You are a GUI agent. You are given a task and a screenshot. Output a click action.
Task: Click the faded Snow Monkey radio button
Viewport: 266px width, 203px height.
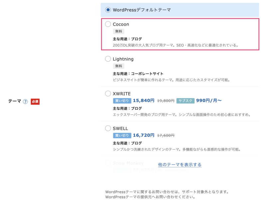coord(108,163)
